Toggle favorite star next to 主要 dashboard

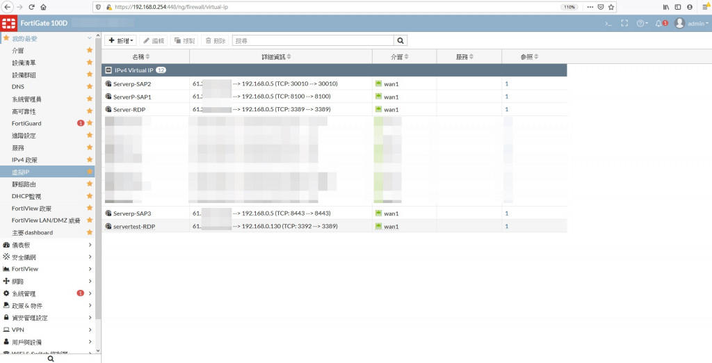click(x=90, y=232)
